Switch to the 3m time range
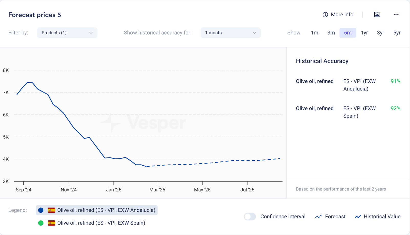The height and width of the screenshot is (235, 410). coord(331,33)
